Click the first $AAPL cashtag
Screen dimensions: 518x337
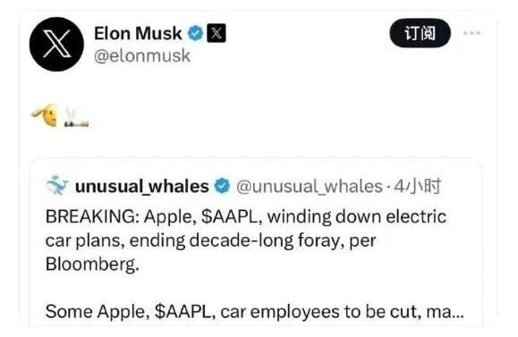(232, 217)
